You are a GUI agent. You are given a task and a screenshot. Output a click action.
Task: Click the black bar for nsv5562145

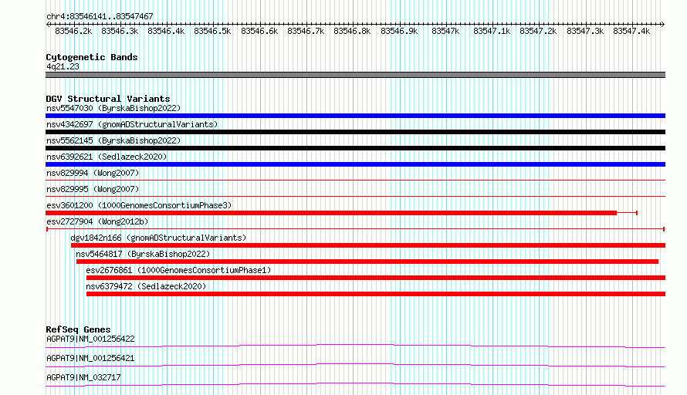click(x=355, y=148)
